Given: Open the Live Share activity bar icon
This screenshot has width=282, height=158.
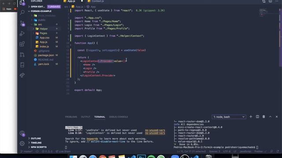Looking at the screenshot, I should pyautogui.click(x=22, y=75).
